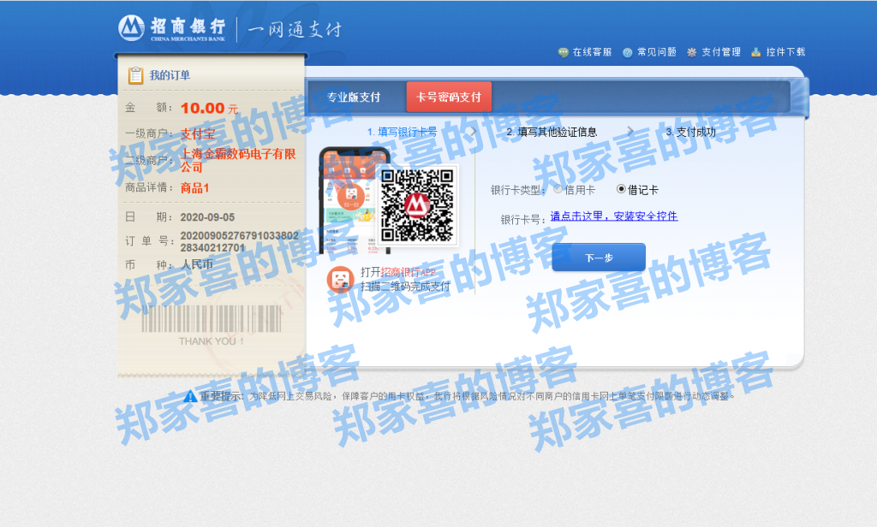Screen dimensions: 877x527
Task: Click the 银行卡类型 label
Action: coord(518,190)
